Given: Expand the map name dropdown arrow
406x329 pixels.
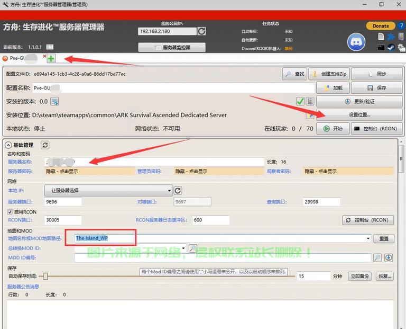Looking at the screenshot, I should coord(368,238).
